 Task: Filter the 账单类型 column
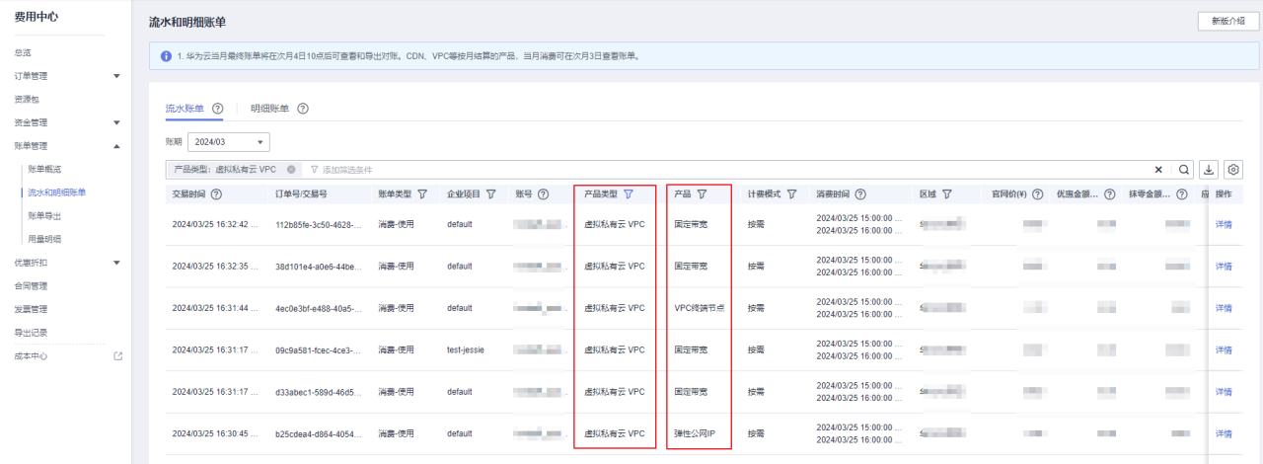(422, 194)
